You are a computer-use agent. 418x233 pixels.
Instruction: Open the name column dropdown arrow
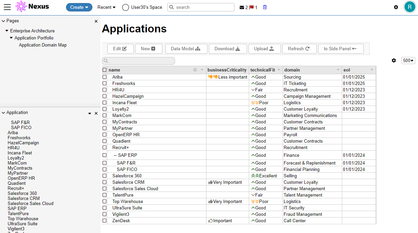coord(202,70)
